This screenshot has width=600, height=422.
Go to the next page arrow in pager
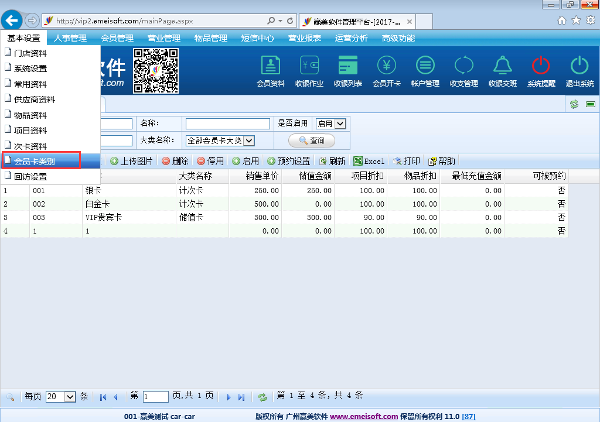[229, 397]
